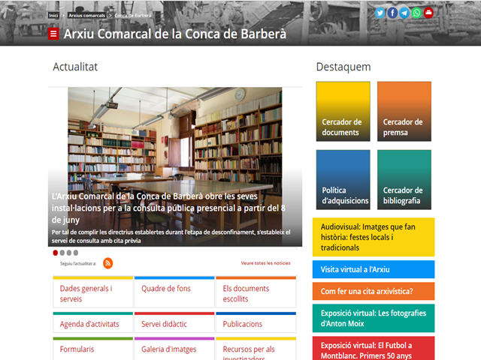Share via the Telegram icon
Viewport: 481px width, 360px height.
(x=404, y=13)
